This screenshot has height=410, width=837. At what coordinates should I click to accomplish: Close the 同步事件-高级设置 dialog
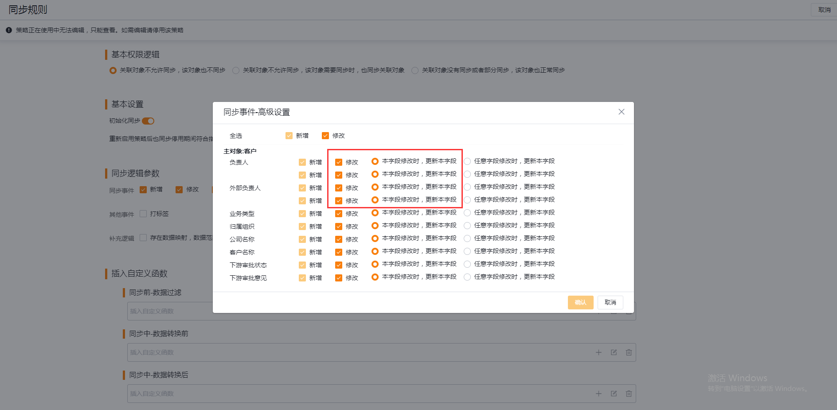621,112
